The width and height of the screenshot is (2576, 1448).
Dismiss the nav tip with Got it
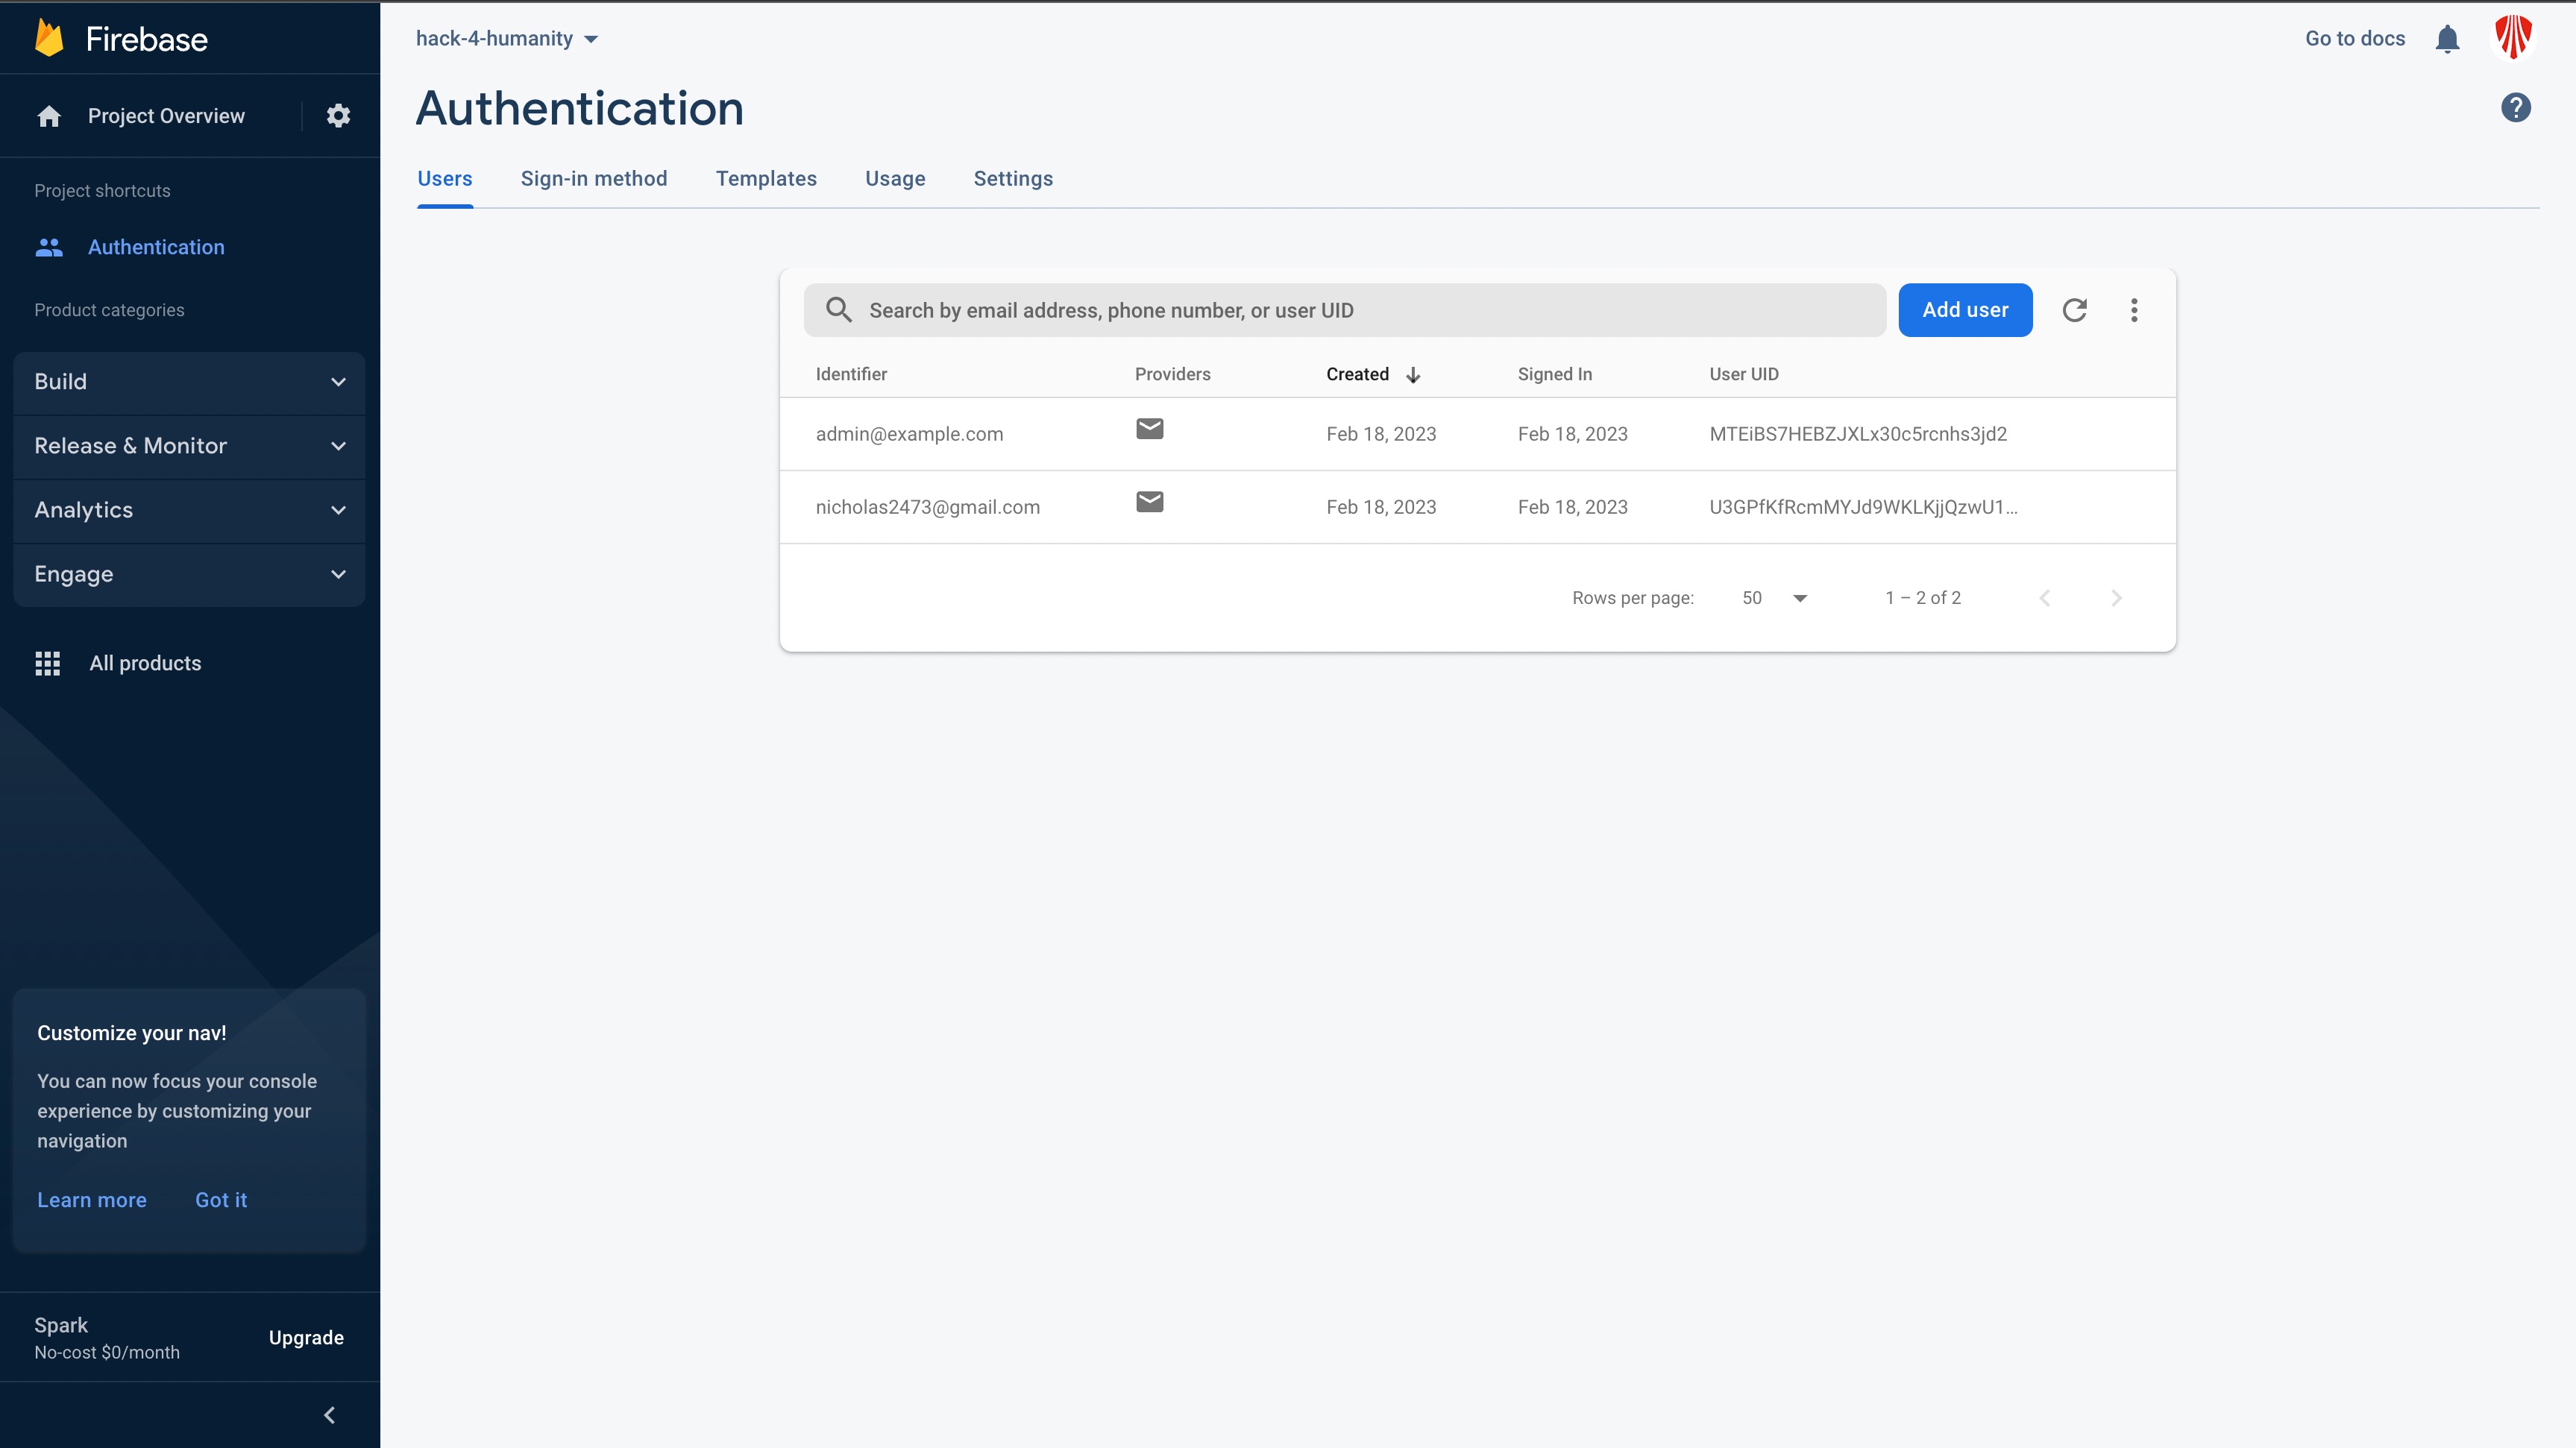pyautogui.click(x=221, y=1200)
